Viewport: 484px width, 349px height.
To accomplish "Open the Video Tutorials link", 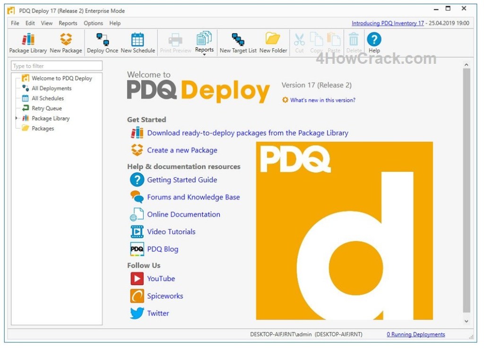I will [x=171, y=232].
